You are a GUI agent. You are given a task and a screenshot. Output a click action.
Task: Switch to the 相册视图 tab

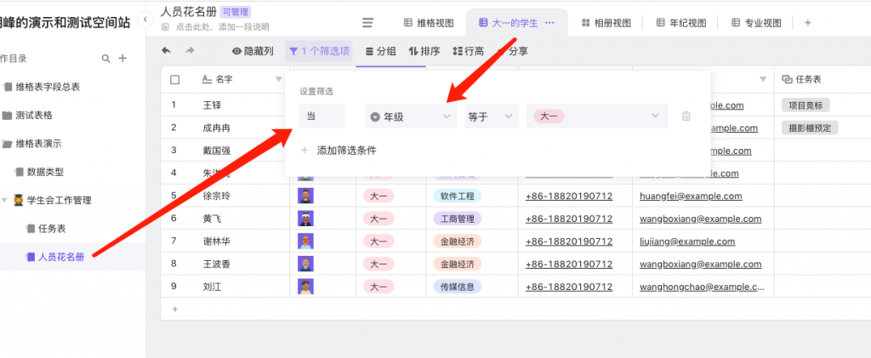[x=606, y=23]
